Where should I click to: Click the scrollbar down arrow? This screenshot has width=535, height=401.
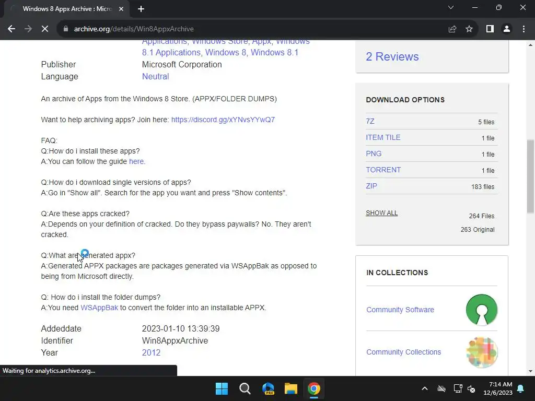530,371
